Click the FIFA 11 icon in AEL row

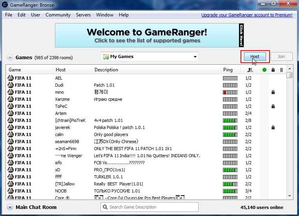tap(11, 78)
